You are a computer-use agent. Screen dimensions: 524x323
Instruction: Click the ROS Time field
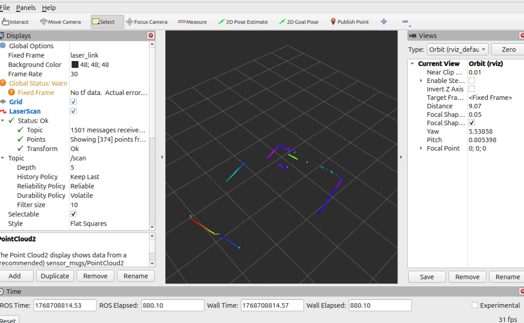coord(65,305)
